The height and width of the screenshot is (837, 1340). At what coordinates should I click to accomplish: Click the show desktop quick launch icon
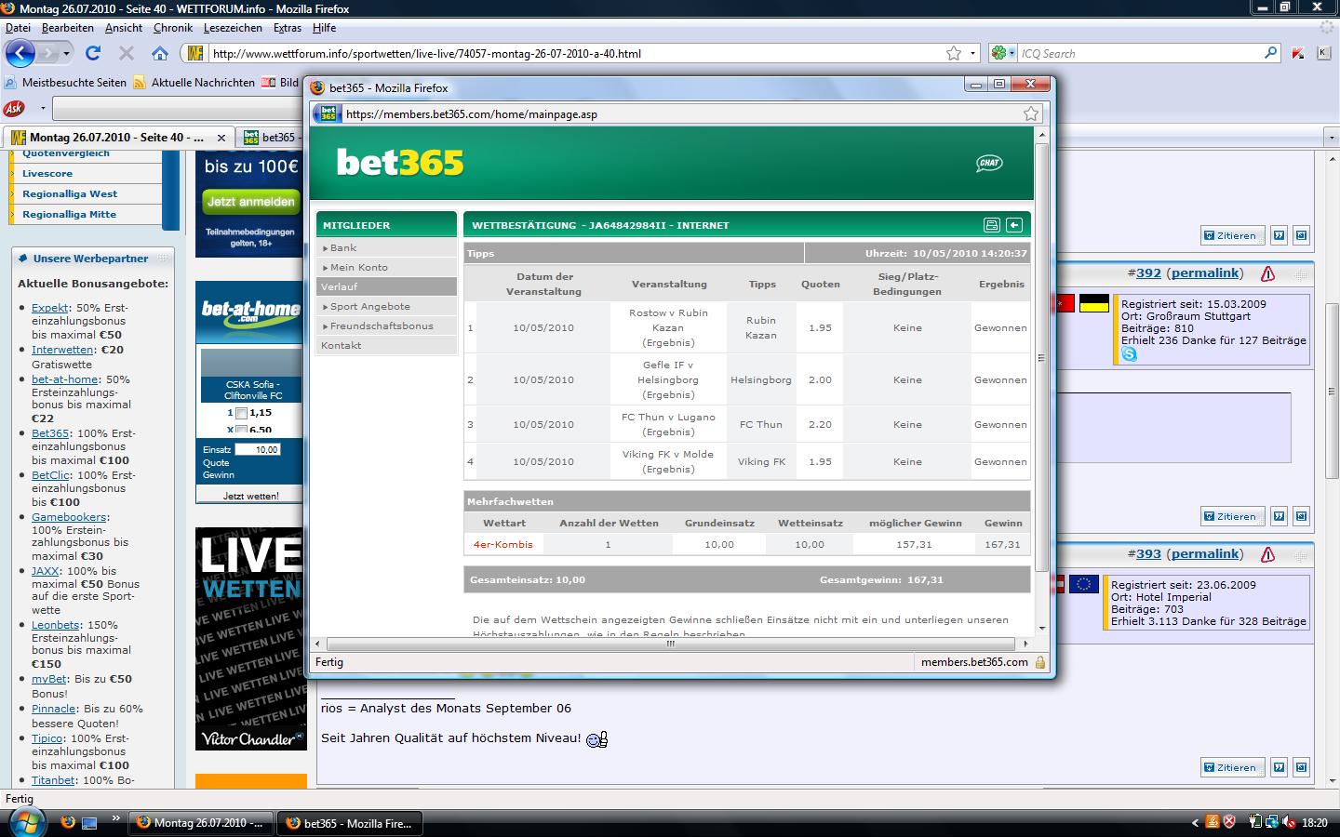[89, 823]
